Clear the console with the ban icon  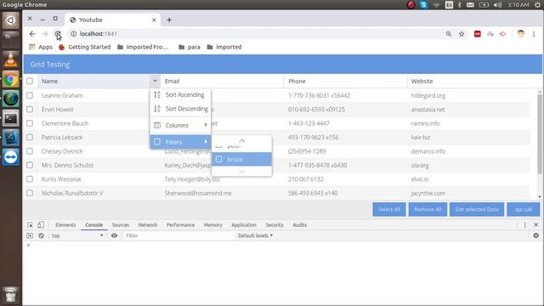(x=42, y=235)
